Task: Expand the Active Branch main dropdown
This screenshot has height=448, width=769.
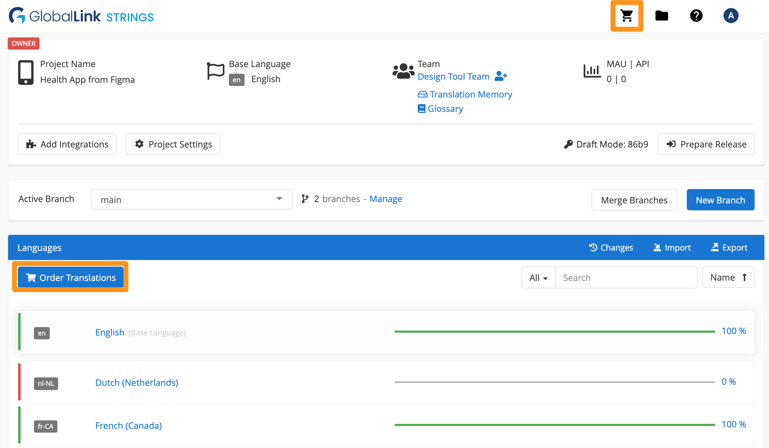Action: [x=192, y=199]
